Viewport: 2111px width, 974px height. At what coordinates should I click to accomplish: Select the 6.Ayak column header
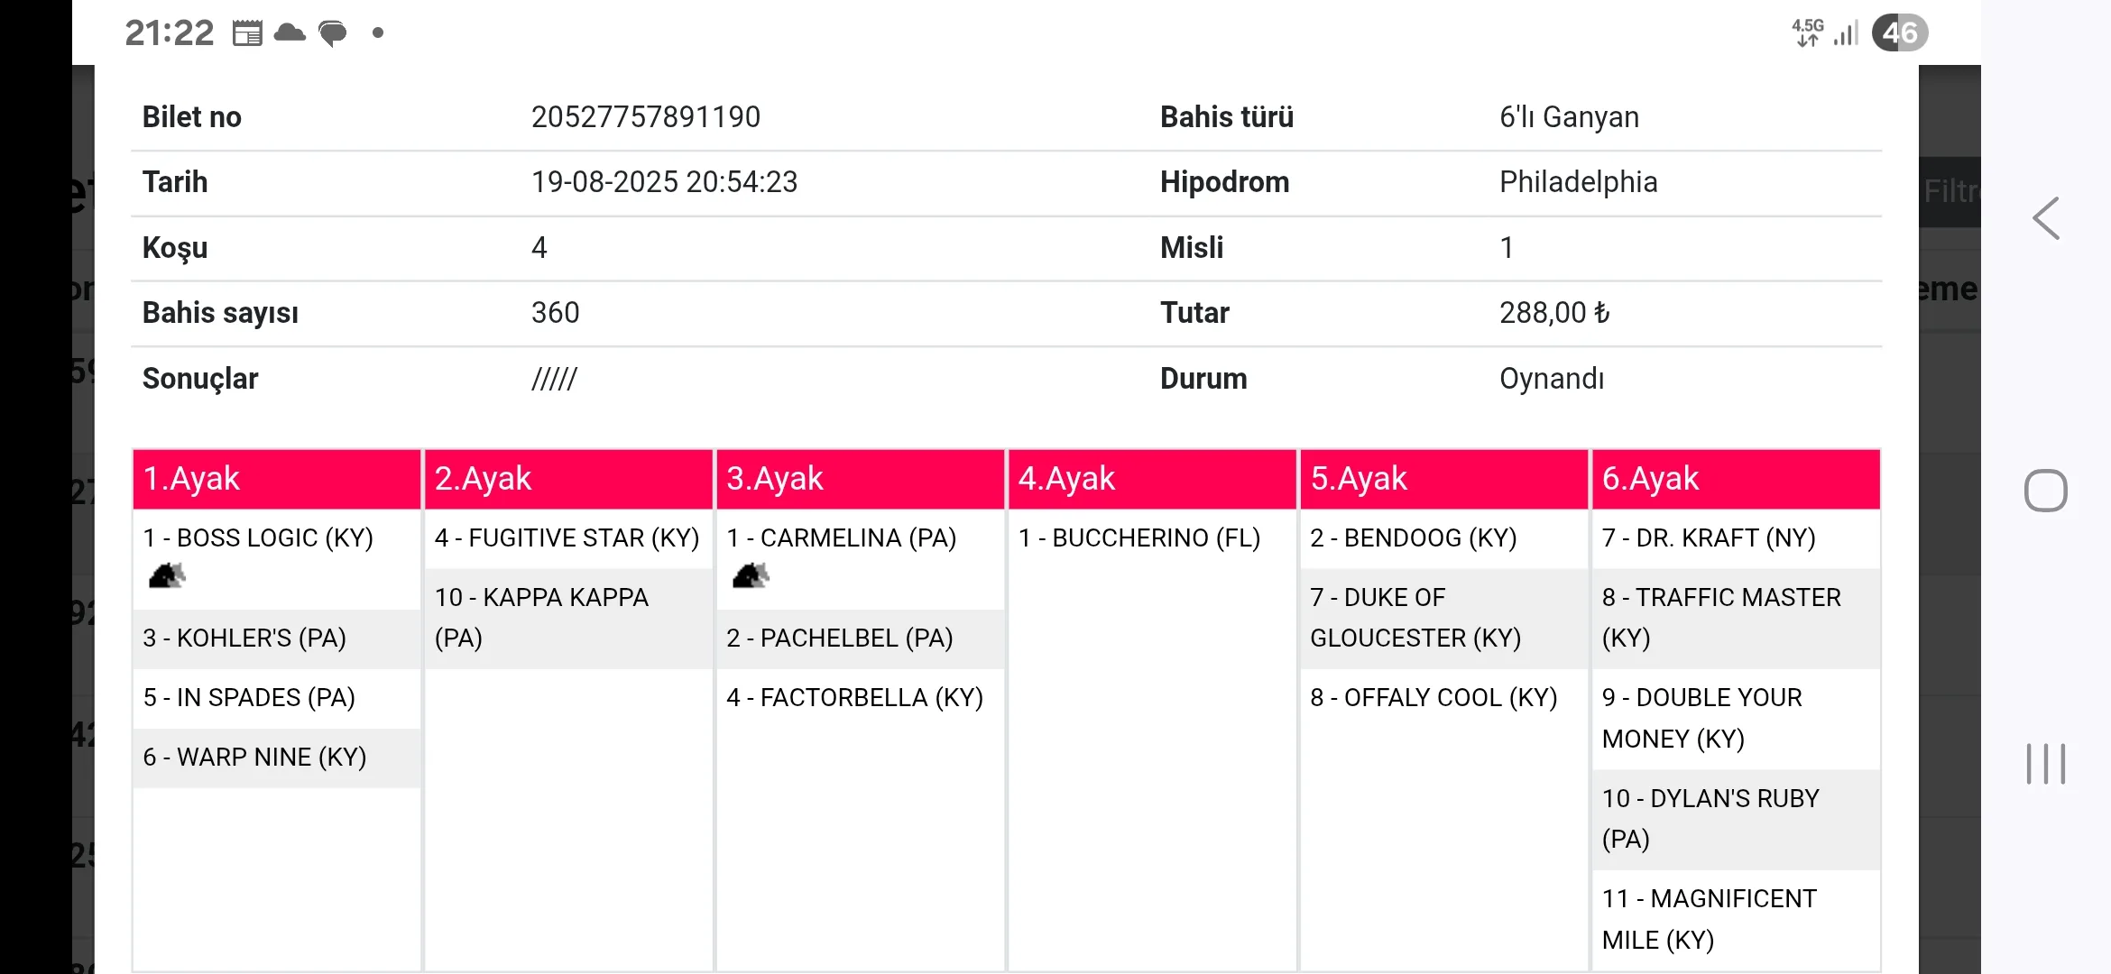tap(1736, 479)
